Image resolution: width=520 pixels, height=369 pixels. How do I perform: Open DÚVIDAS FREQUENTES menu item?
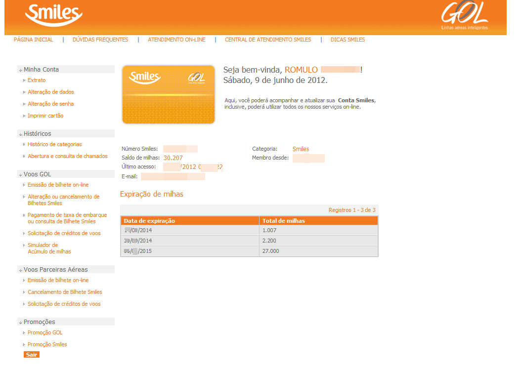tap(100, 40)
